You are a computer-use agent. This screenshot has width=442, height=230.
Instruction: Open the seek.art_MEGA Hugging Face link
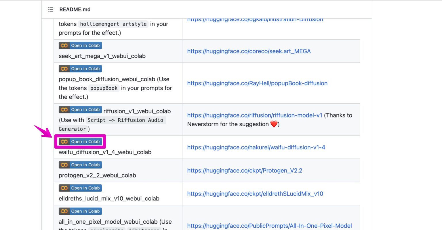coord(249,51)
